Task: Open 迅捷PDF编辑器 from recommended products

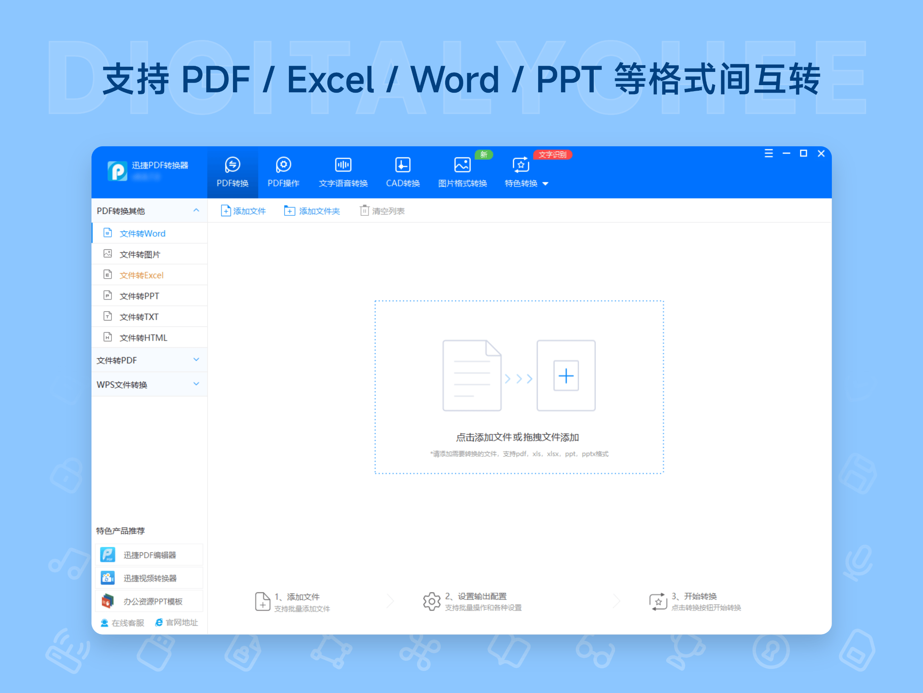Action: click(x=150, y=554)
